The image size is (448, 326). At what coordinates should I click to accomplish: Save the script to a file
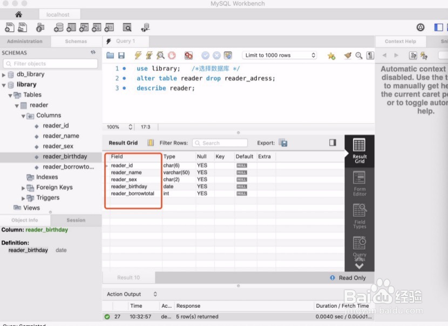(x=121, y=55)
